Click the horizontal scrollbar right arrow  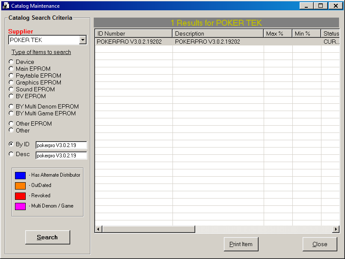tap(336, 229)
